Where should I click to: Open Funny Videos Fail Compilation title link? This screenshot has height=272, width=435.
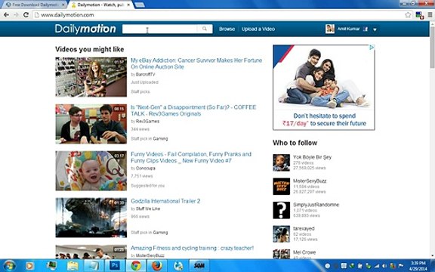click(x=191, y=157)
